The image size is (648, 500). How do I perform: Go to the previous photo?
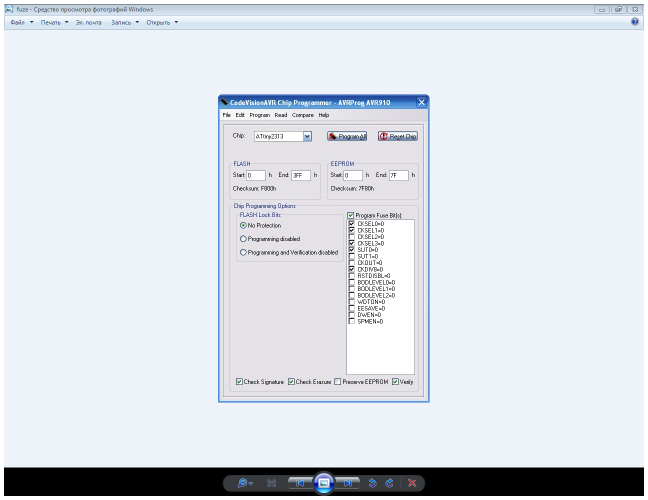(300, 483)
